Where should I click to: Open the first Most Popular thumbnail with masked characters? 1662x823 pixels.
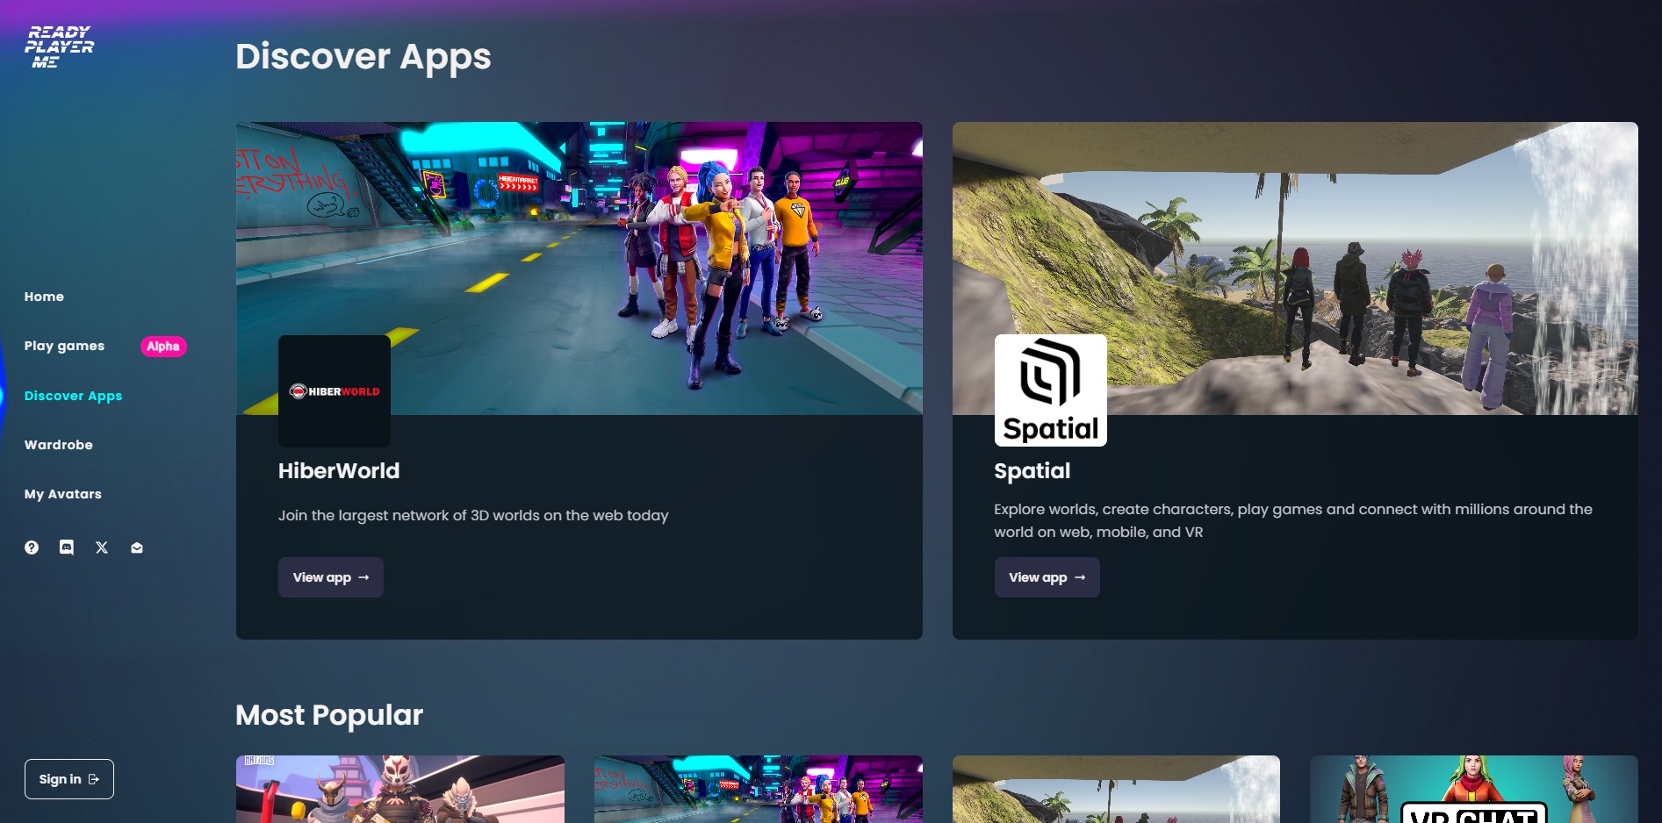(400, 790)
